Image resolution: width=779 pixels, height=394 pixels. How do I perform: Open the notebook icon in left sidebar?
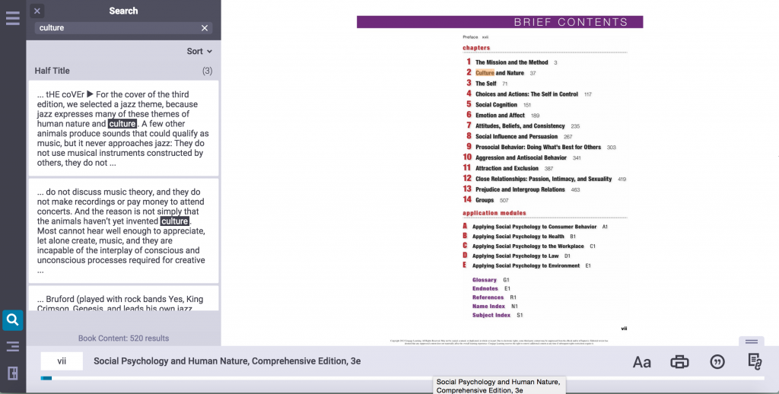click(x=12, y=373)
